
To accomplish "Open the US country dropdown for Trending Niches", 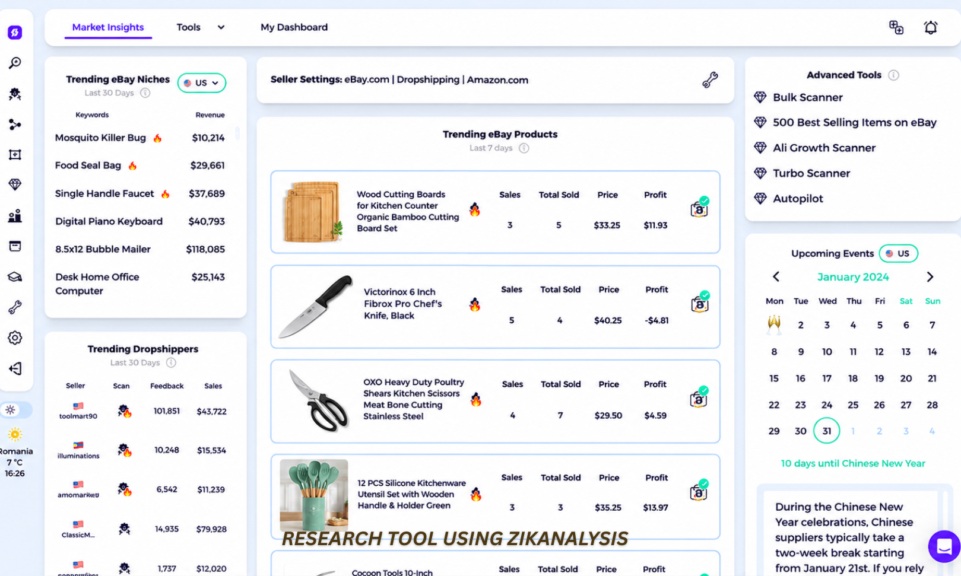I will (x=202, y=83).
